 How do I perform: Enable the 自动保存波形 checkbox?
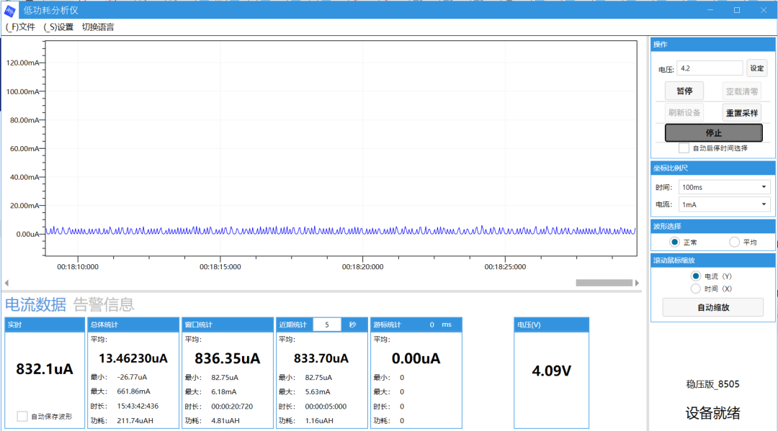pyautogui.click(x=22, y=416)
